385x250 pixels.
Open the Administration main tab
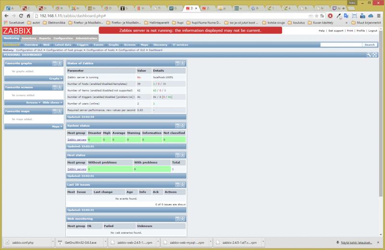(x=86, y=38)
